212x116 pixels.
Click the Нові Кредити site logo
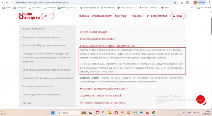pos(29,16)
